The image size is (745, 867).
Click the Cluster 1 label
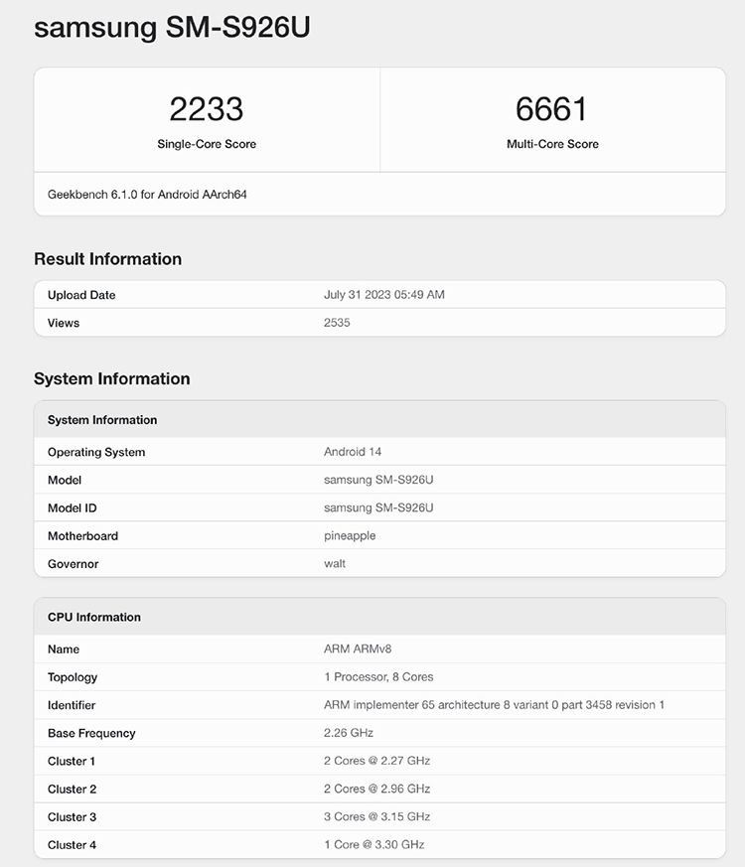click(72, 762)
